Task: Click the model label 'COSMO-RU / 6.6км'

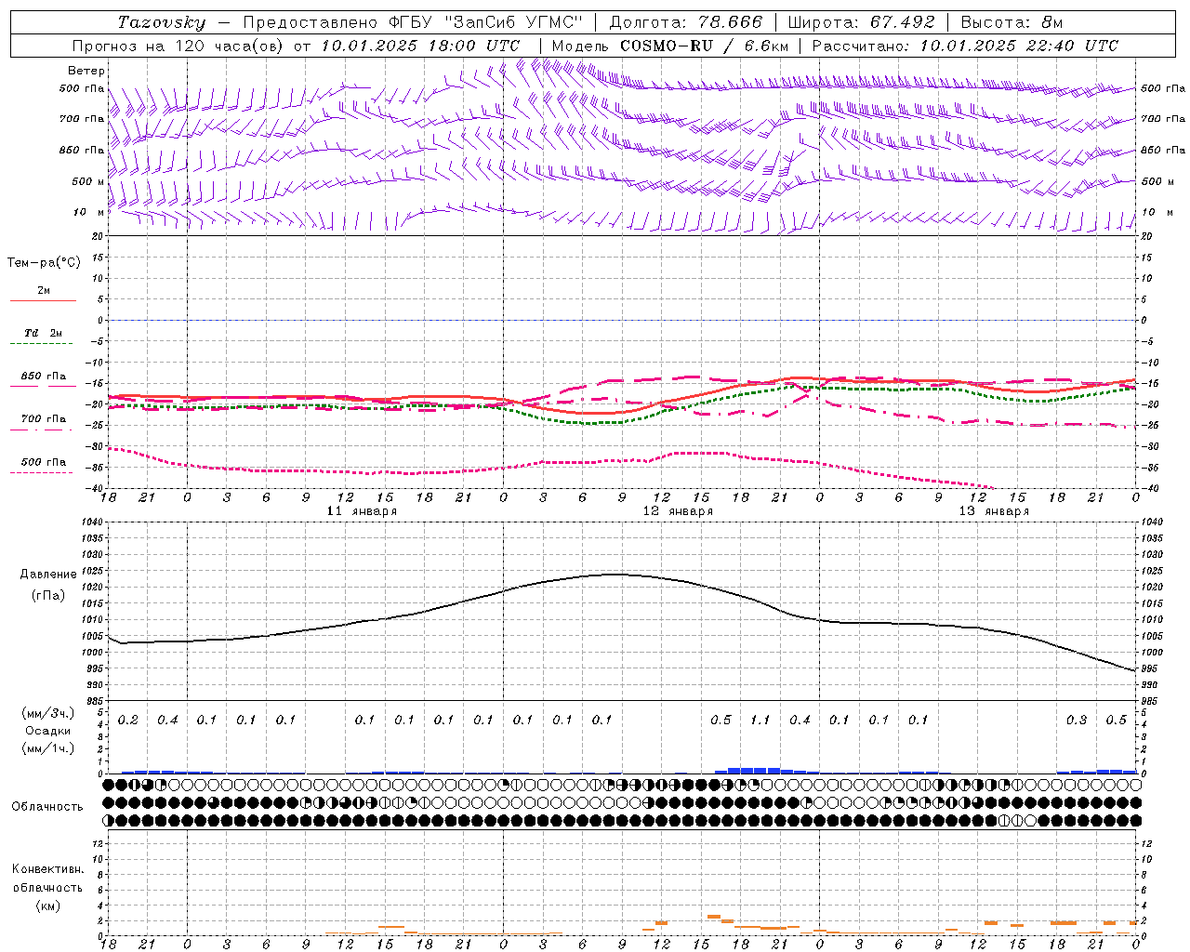Action: point(704,46)
